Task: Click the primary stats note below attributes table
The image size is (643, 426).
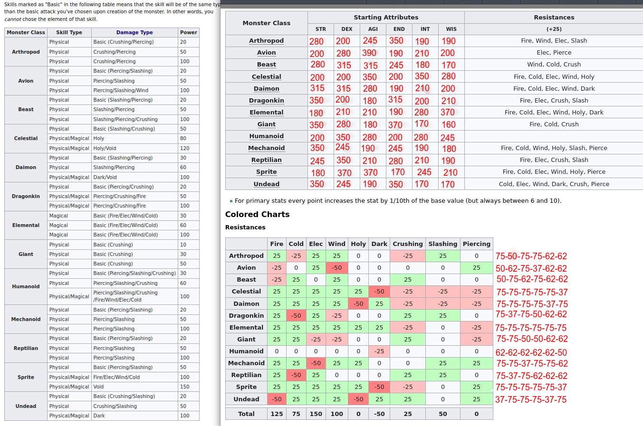Action: pos(398,200)
